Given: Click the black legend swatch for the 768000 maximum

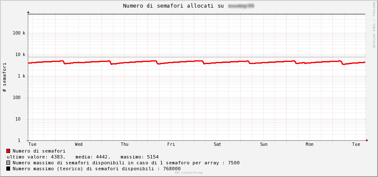Looking at the screenshot, I should coord(8,169).
